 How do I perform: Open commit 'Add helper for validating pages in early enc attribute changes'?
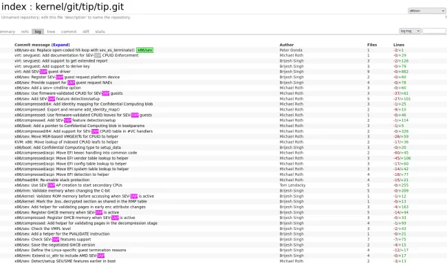click(80, 207)
